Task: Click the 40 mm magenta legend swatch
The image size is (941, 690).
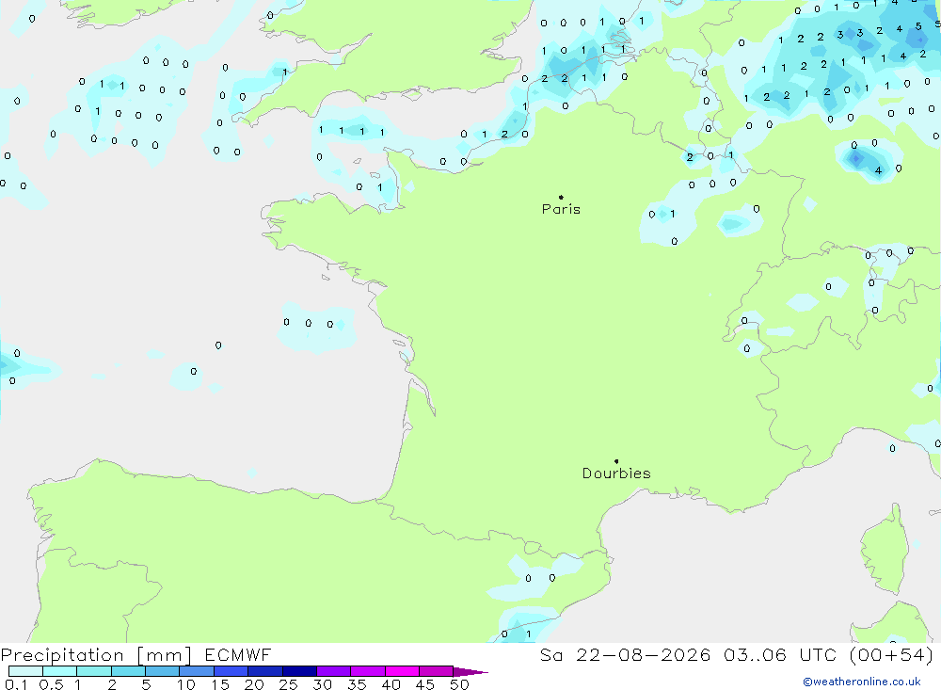Action: pos(402,671)
